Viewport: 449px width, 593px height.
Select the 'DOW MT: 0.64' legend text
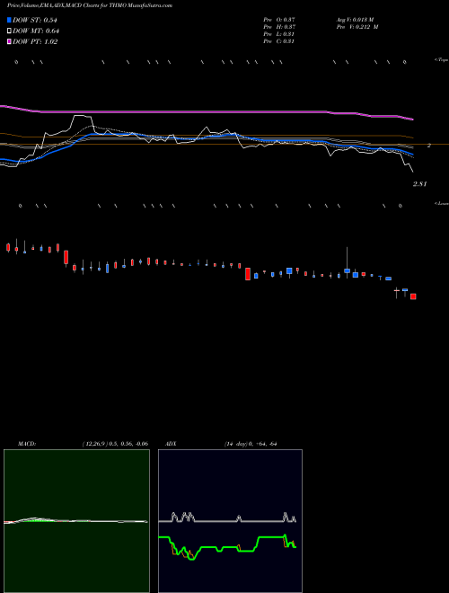click(36, 31)
